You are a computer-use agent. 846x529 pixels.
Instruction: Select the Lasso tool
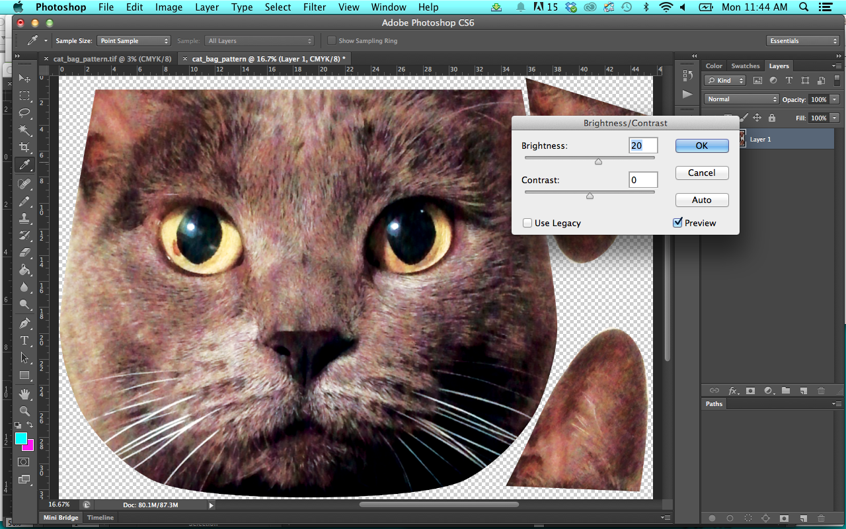(24, 112)
